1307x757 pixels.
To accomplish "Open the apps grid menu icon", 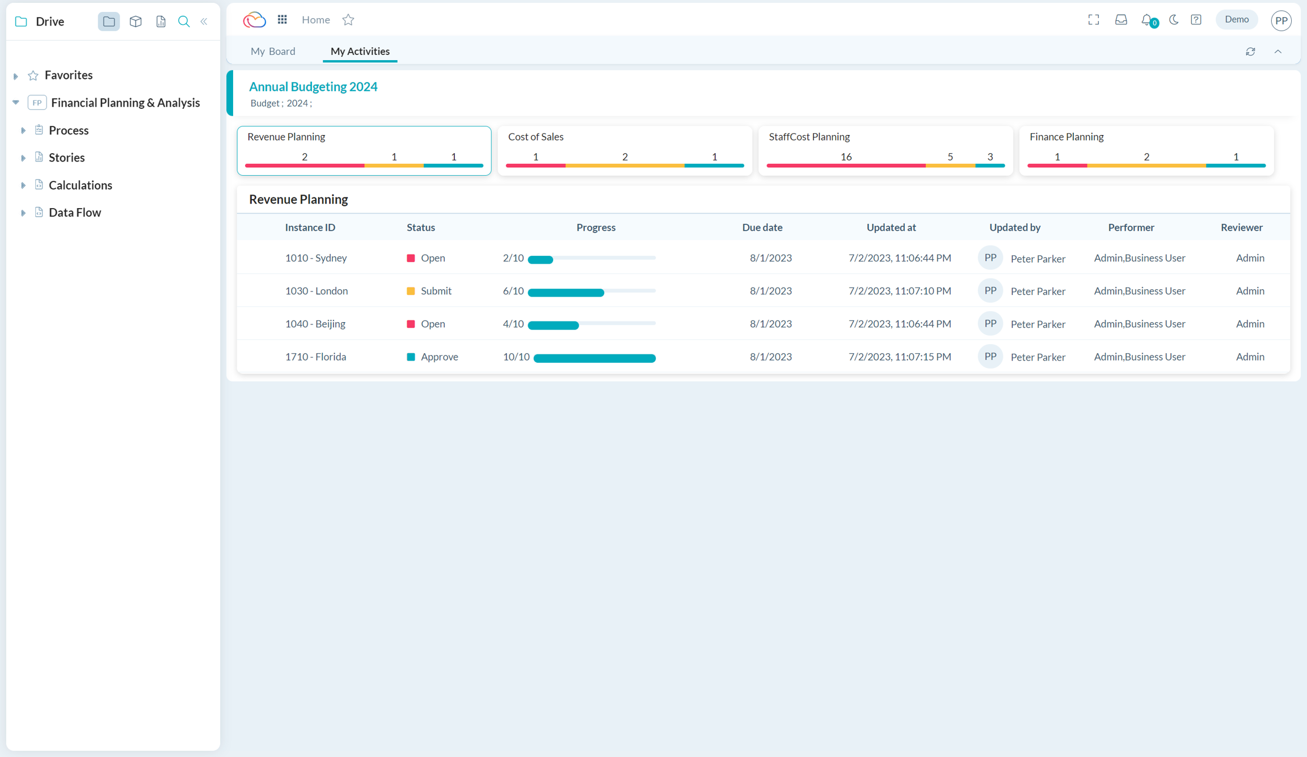I will point(282,20).
